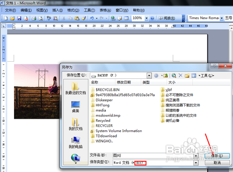
Task: Click the Insert Hyperlink globe icon
Action: click(113, 19)
